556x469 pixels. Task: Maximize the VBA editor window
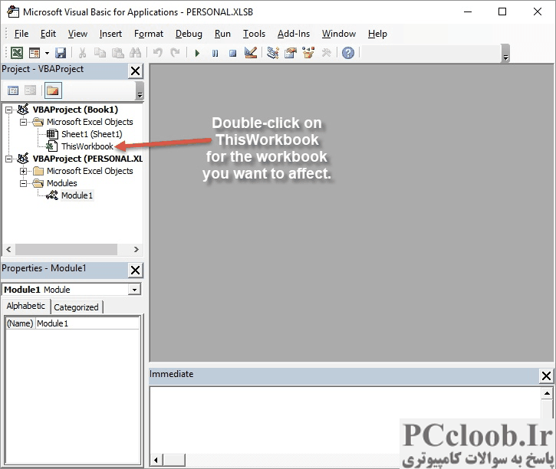(502, 11)
